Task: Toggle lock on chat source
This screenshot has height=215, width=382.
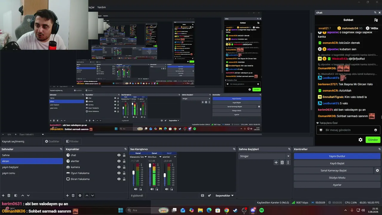Action: (x=124, y=155)
